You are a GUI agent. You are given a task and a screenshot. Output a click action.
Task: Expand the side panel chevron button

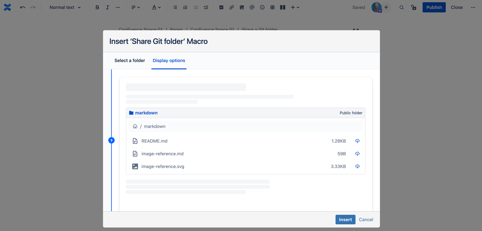click(x=111, y=140)
